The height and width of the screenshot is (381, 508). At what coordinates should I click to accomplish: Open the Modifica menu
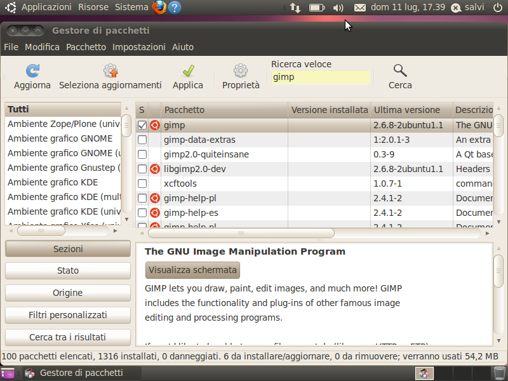pyautogui.click(x=42, y=47)
